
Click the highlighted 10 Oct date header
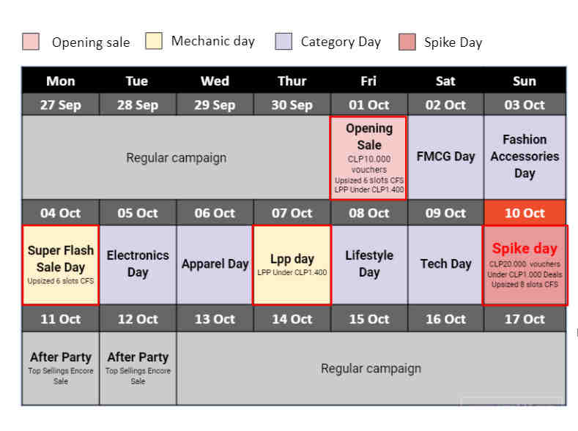(525, 213)
